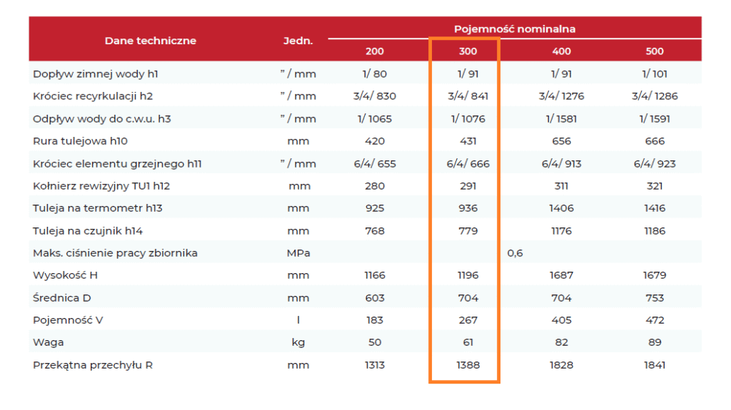This screenshot has width=731, height=410.
Task: Click the row label 'Króciec recyrkulacji h2'
Action: coord(93,96)
